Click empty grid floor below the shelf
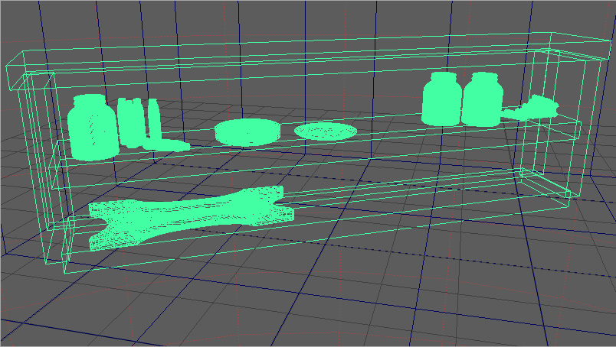The image size is (616, 347). (x=306, y=306)
